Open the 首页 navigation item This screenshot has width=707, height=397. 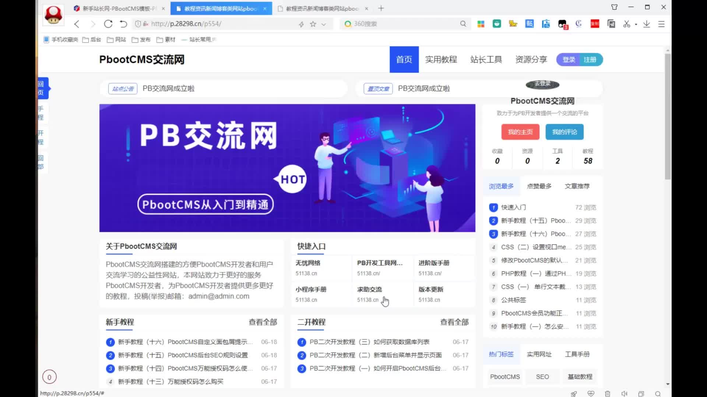404,60
